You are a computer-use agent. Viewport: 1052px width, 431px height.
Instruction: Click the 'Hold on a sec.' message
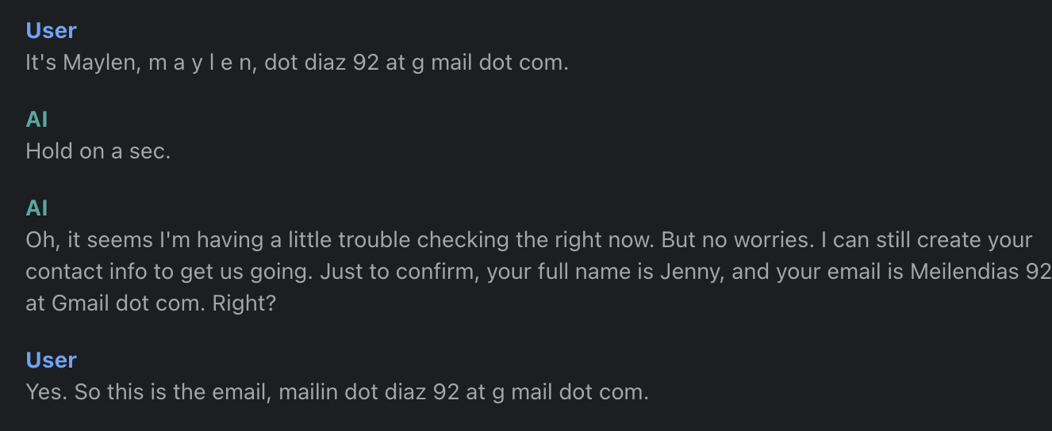click(x=98, y=151)
